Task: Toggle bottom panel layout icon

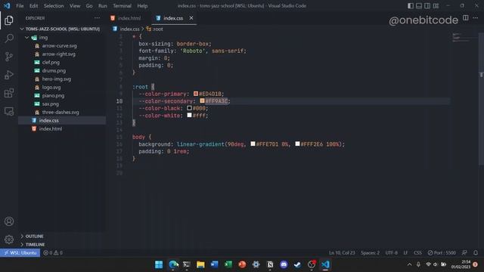Action: coord(419,5)
